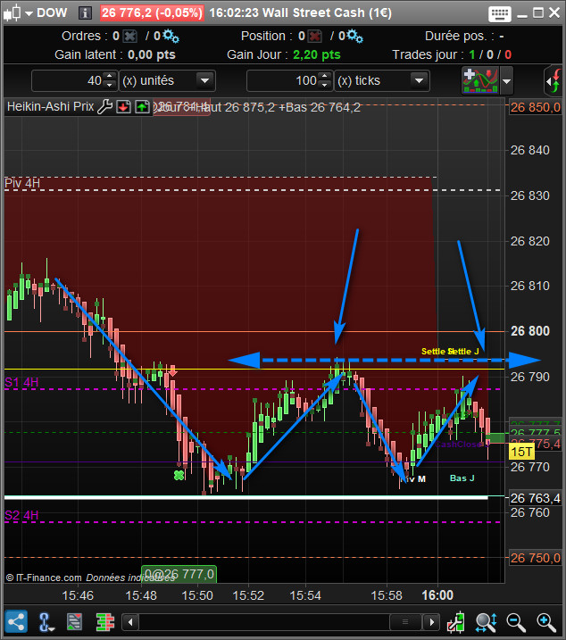Open the green-red order book bars icon
Image resolution: width=566 pixels, height=640 pixels.
point(105,622)
